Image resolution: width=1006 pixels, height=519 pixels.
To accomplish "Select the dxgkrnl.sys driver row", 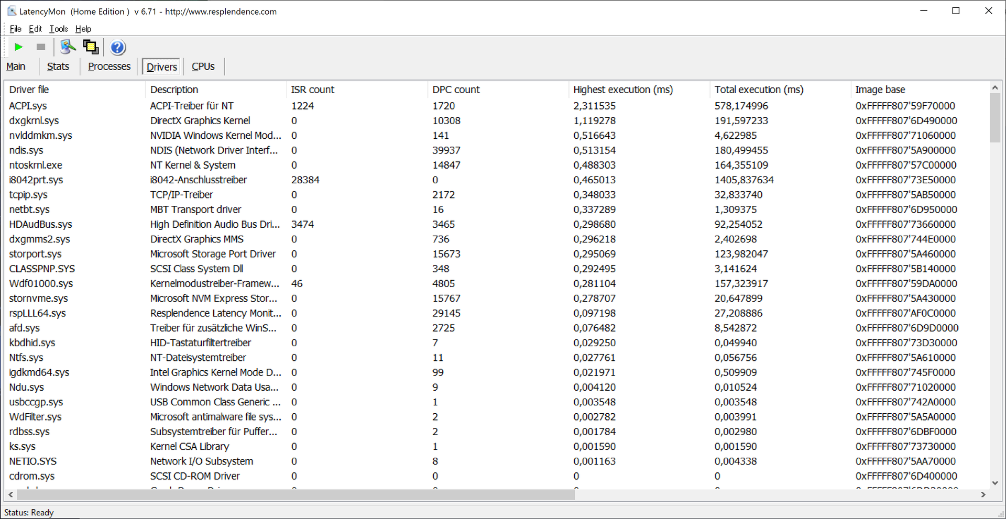I will (x=496, y=120).
